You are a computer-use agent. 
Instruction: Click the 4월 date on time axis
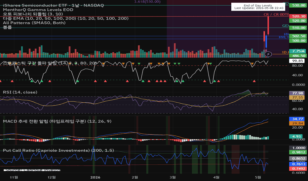click(x=216, y=177)
